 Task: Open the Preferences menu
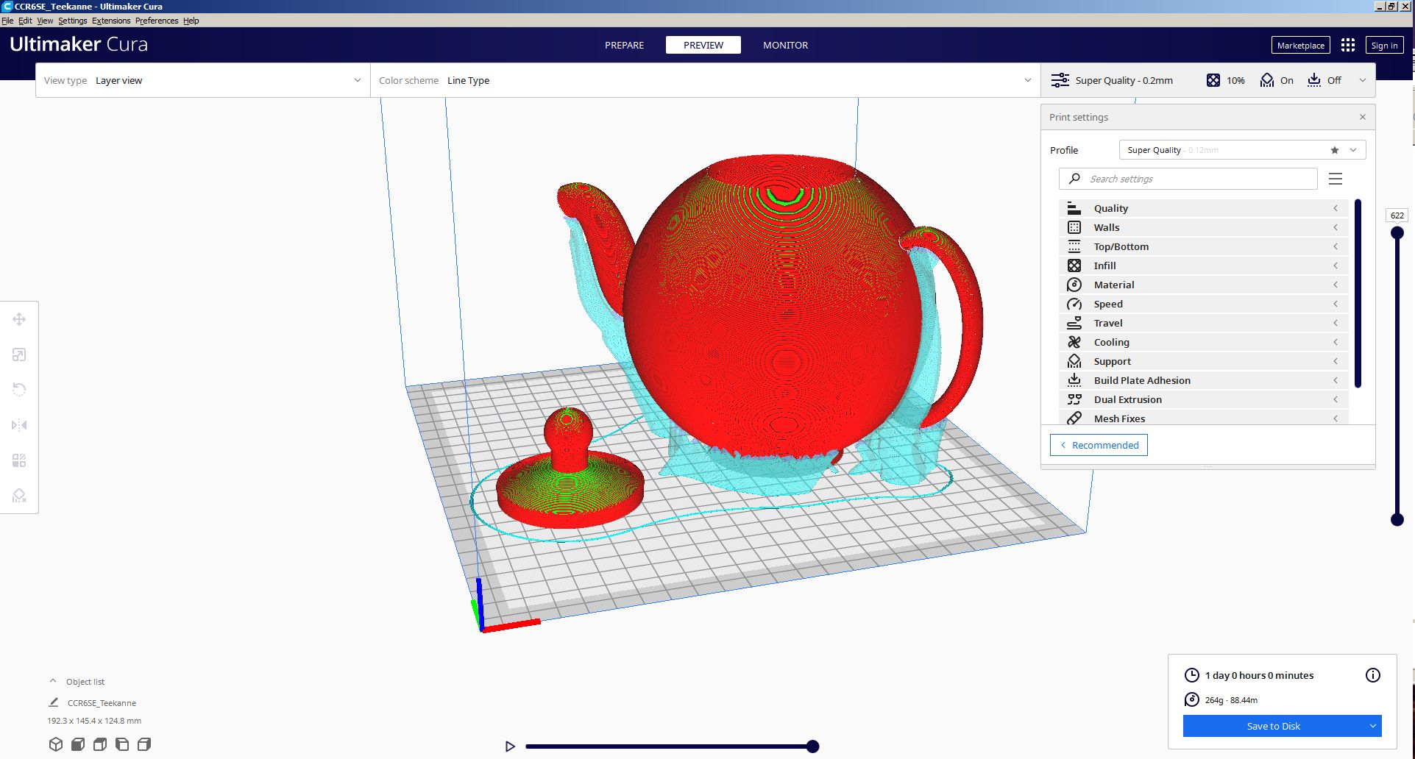157,21
